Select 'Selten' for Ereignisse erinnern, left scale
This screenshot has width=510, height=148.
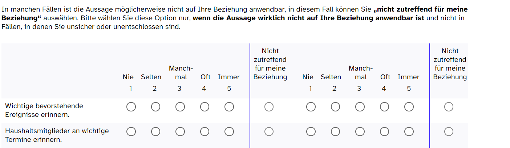(155, 107)
